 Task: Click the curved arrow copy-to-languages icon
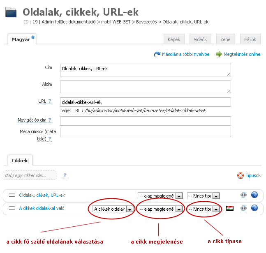(157, 54)
